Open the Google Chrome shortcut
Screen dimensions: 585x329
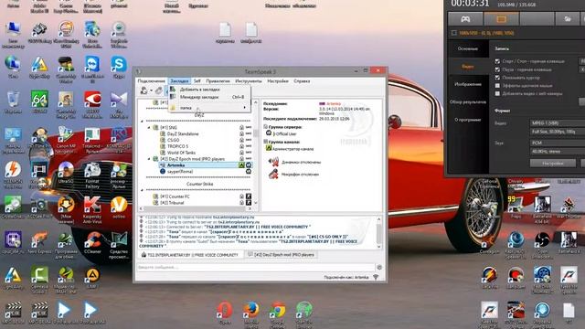278,313
